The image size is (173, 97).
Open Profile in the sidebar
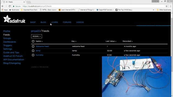(6, 31)
